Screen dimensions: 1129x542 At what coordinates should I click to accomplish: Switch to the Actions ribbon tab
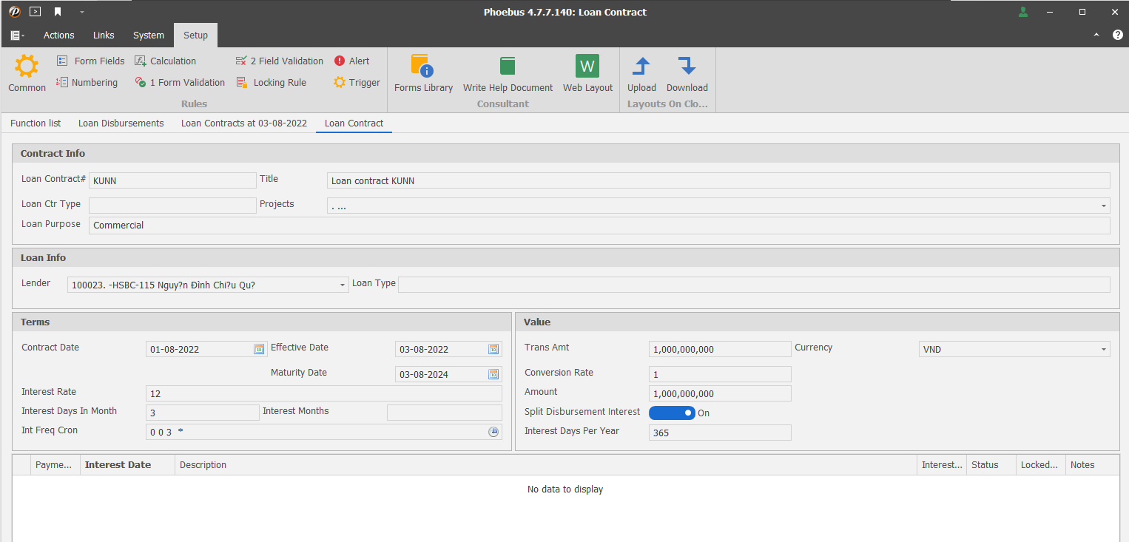pyautogui.click(x=58, y=35)
